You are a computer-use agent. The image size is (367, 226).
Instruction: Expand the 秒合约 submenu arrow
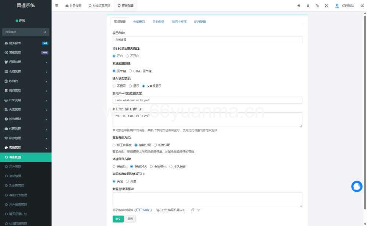tap(47, 82)
